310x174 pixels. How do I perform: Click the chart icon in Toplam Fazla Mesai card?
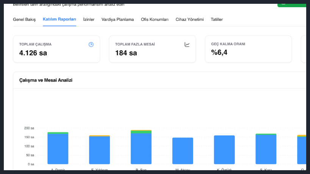187,45
